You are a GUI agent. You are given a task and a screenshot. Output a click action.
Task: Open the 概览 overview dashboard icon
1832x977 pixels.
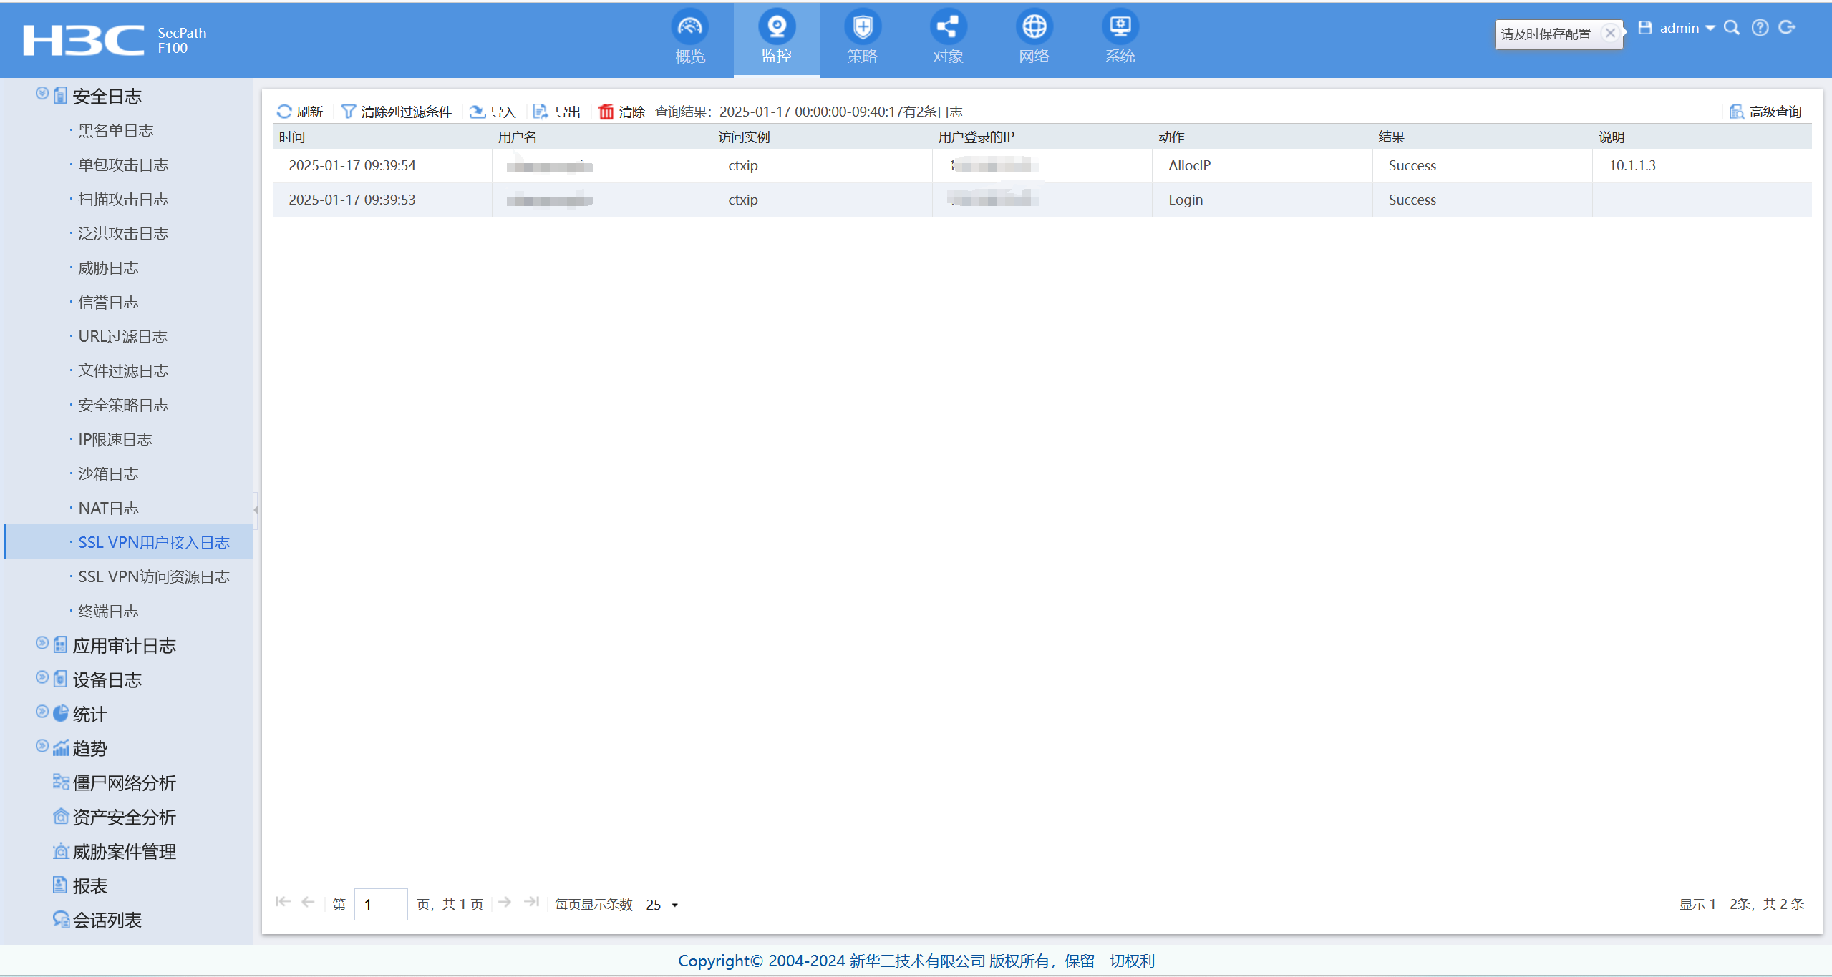click(689, 28)
